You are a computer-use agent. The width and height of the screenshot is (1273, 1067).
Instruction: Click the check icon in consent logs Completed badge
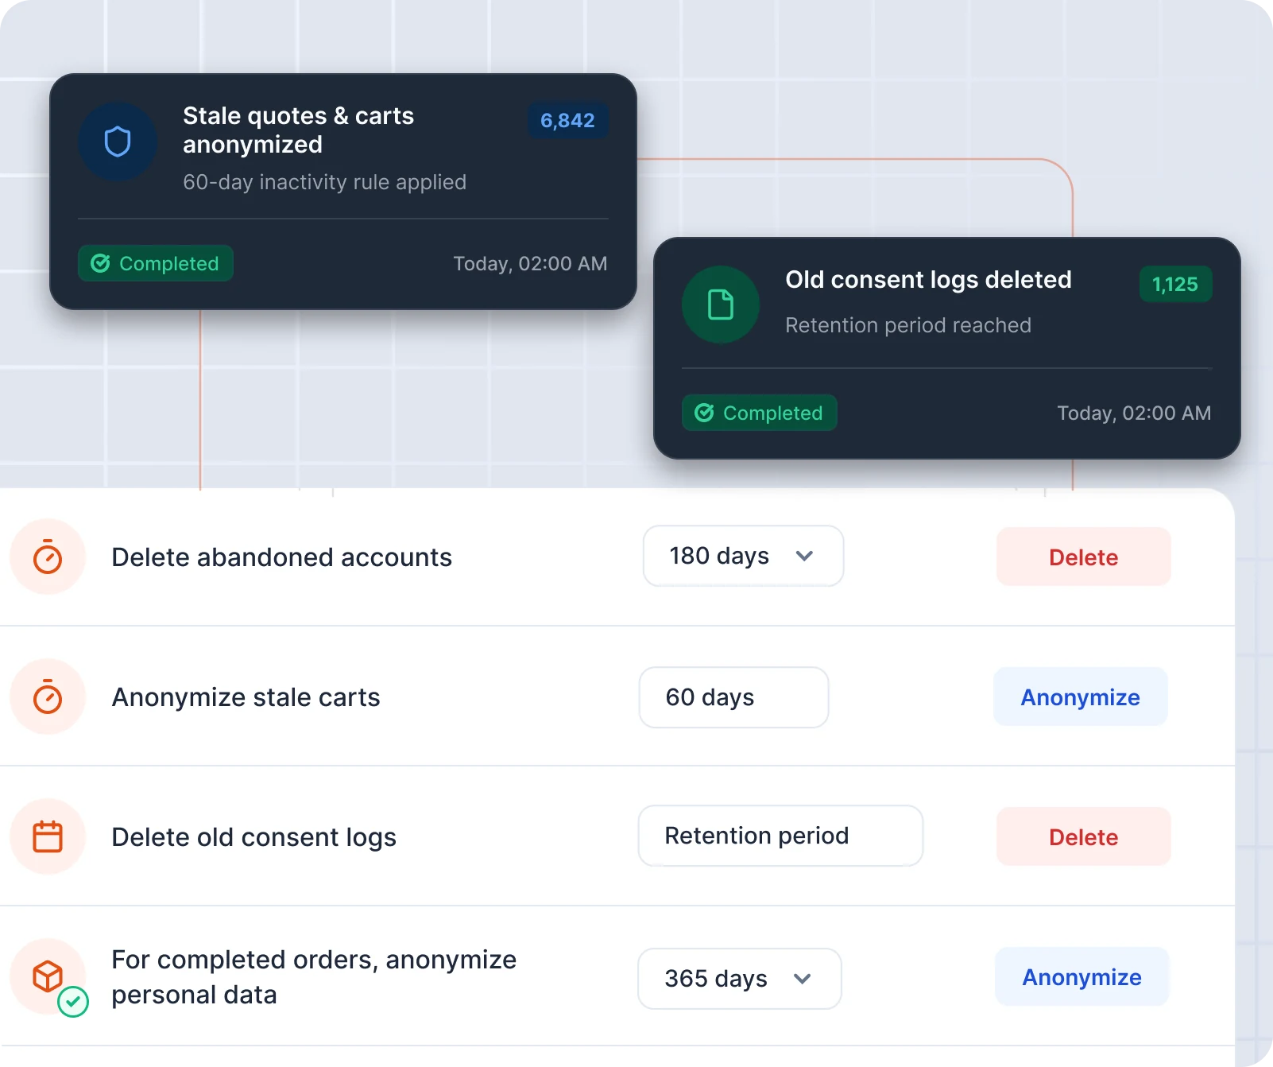click(704, 413)
